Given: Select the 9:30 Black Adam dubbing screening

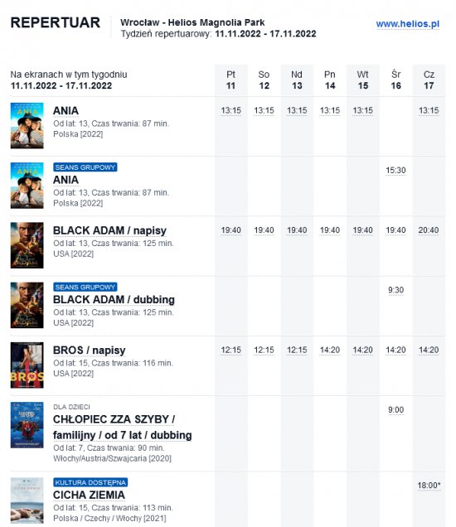Looking at the screenshot, I should coord(395,290).
